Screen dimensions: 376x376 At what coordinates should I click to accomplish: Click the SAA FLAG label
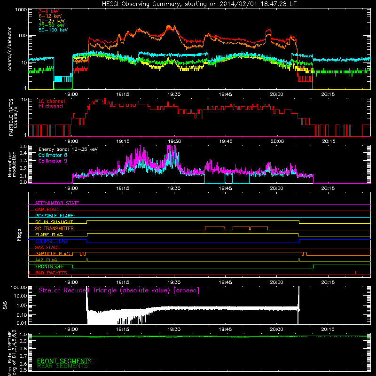tap(46, 247)
